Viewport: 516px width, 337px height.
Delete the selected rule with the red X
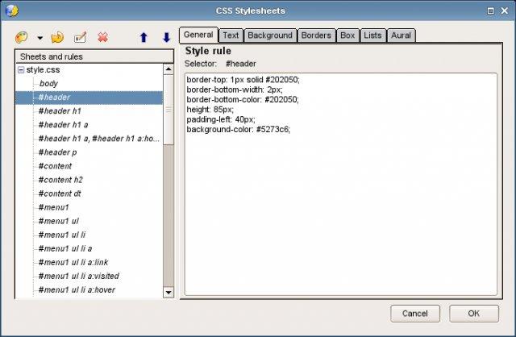click(102, 37)
